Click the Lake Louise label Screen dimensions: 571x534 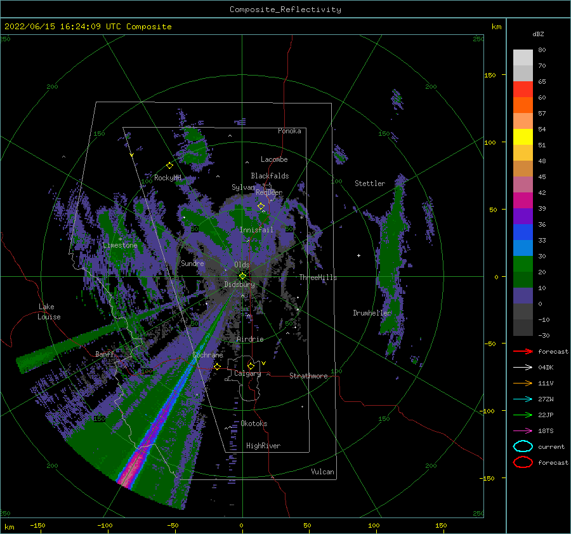click(49, 312)
